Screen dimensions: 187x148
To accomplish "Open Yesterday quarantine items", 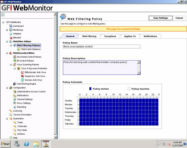I will pos(22,126).
